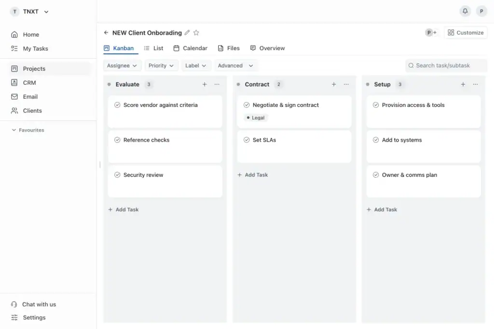Expand the TNXT workspace switcher chevron

pyautogui.click(x=46, y=12)
